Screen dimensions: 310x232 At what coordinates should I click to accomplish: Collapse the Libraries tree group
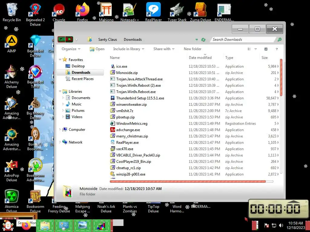(60, 91)
